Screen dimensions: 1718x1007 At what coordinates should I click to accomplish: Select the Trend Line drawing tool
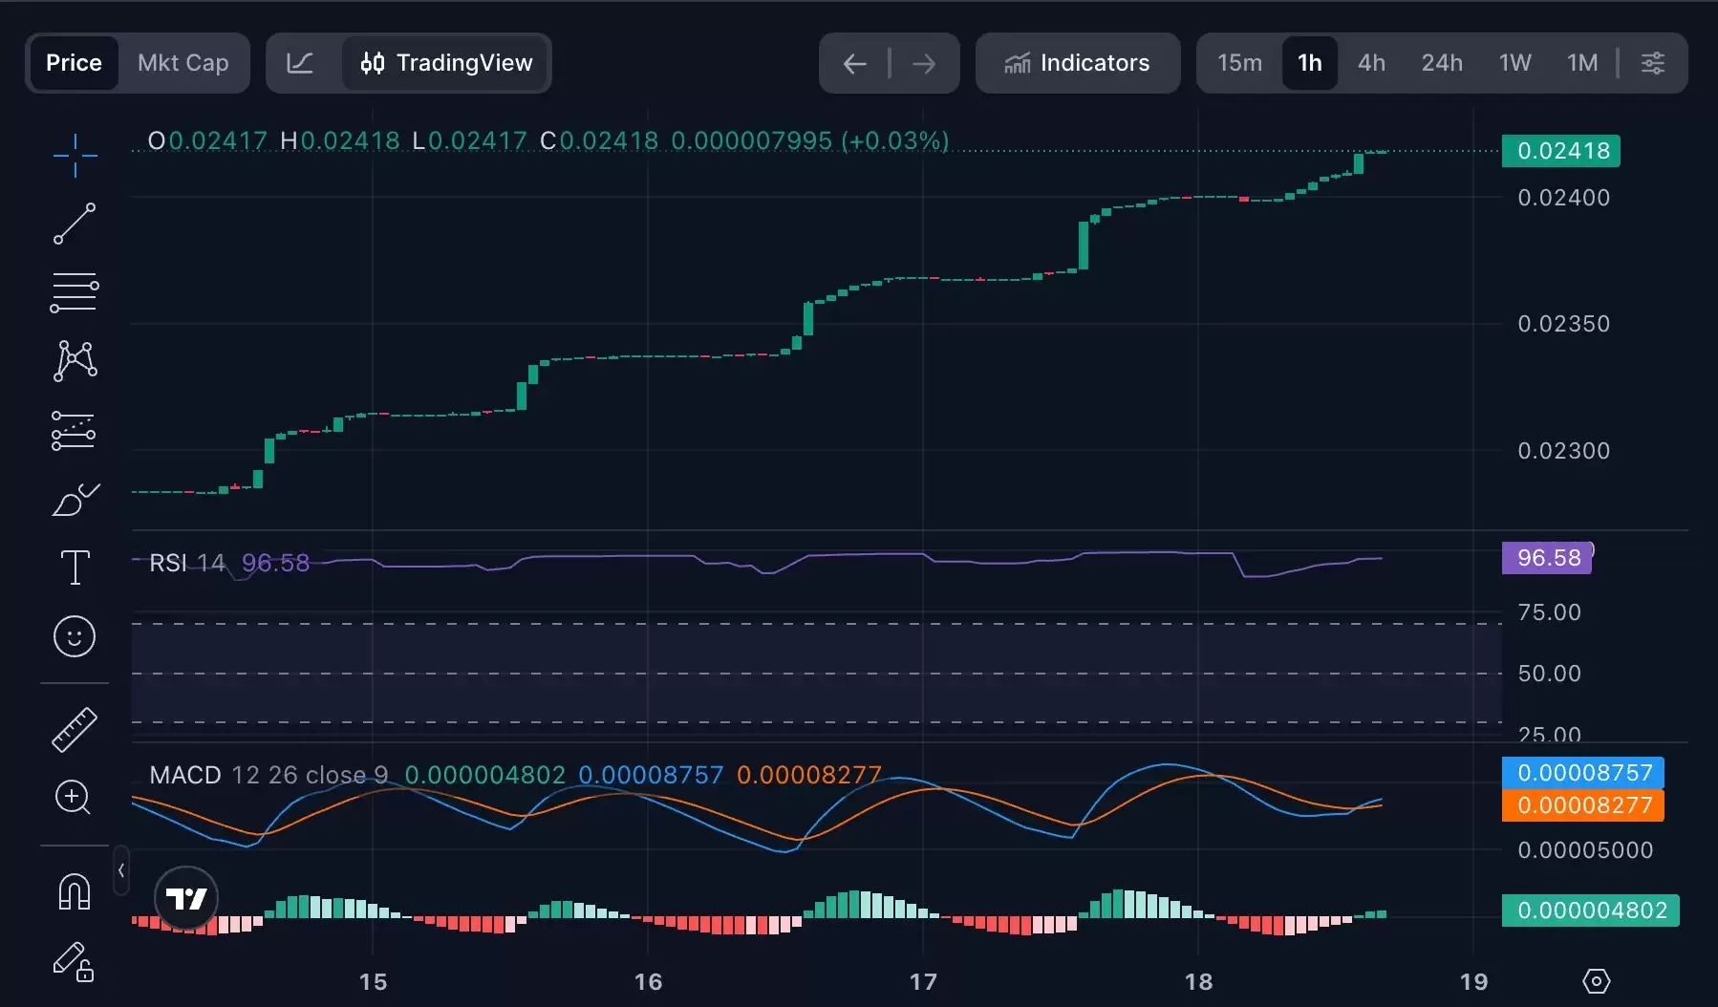point(75,224)
